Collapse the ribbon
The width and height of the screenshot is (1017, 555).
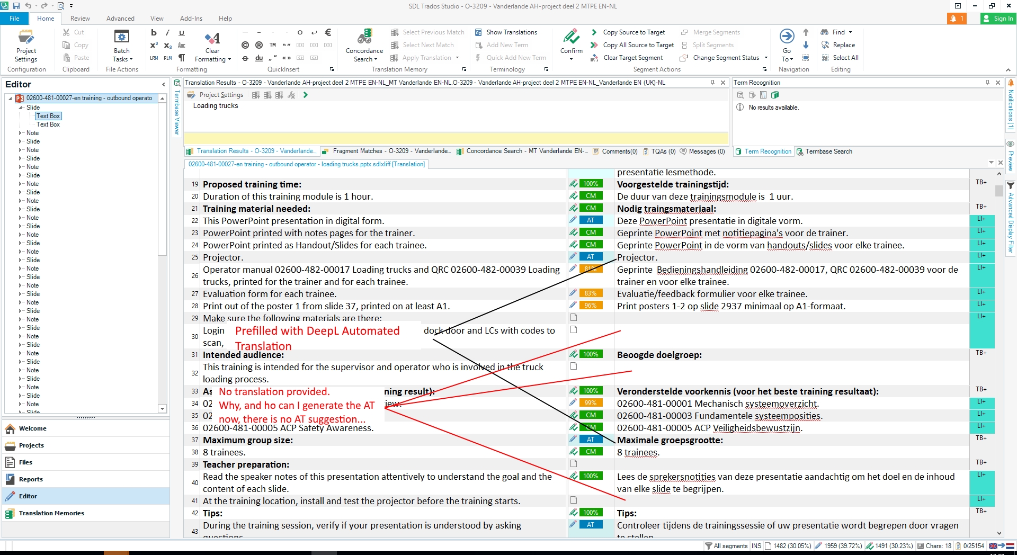pyautogui.click(x=1008, y=70)
